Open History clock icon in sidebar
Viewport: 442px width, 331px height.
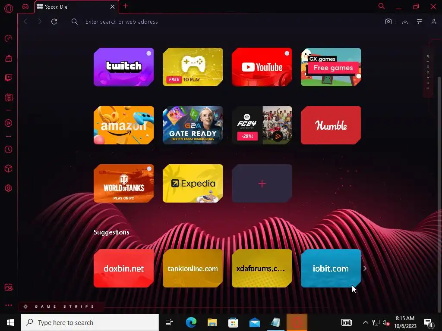click(x=9, y=149)
